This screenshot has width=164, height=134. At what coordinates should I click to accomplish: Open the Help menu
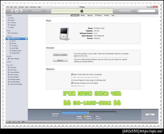point(39,7)
